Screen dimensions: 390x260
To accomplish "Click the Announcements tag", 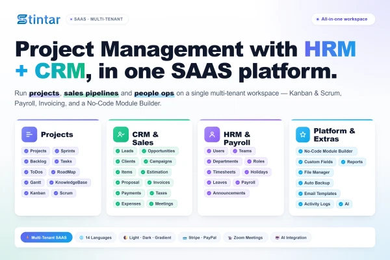I will (227, 193).
